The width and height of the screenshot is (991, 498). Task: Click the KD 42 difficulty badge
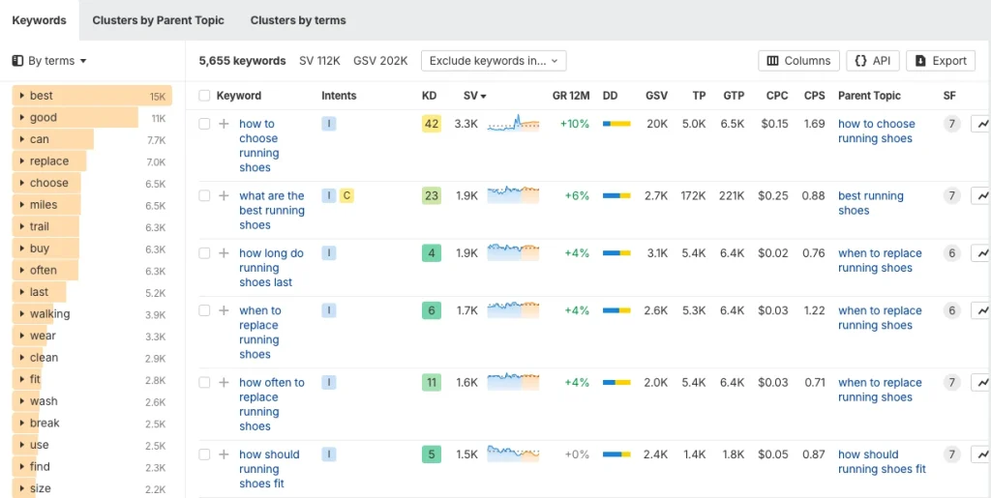[432, 124]
